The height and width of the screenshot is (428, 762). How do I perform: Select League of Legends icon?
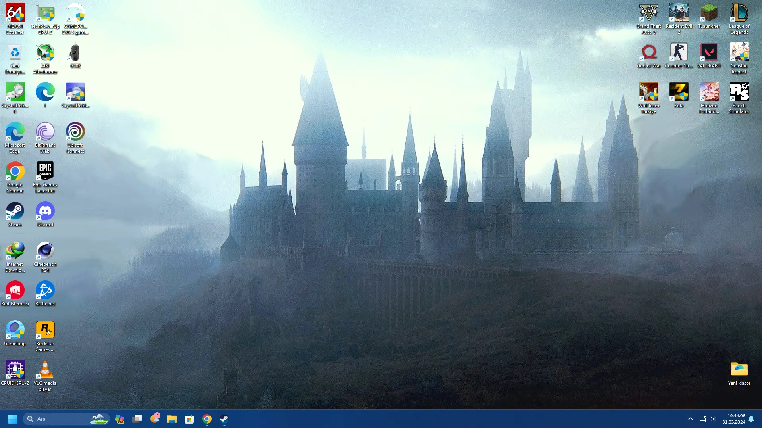point(739,19)
